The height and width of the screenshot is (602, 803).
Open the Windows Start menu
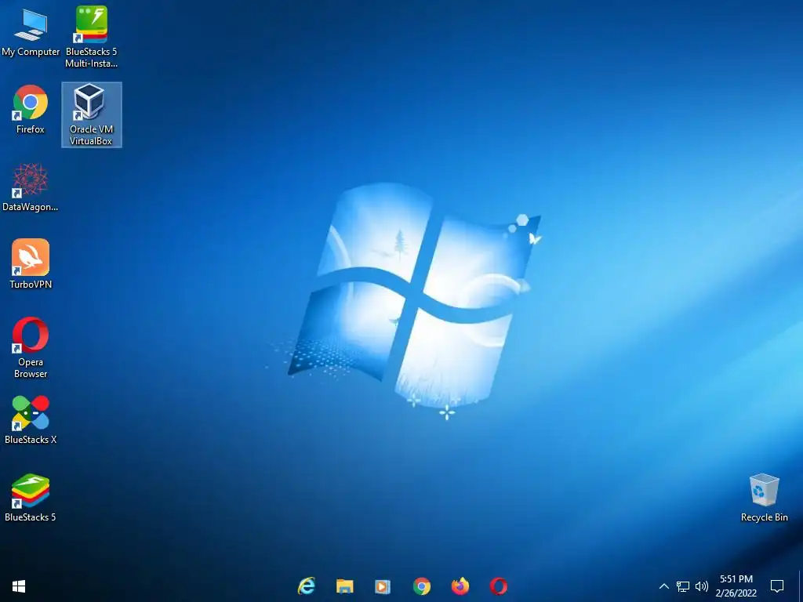[19, 586]
